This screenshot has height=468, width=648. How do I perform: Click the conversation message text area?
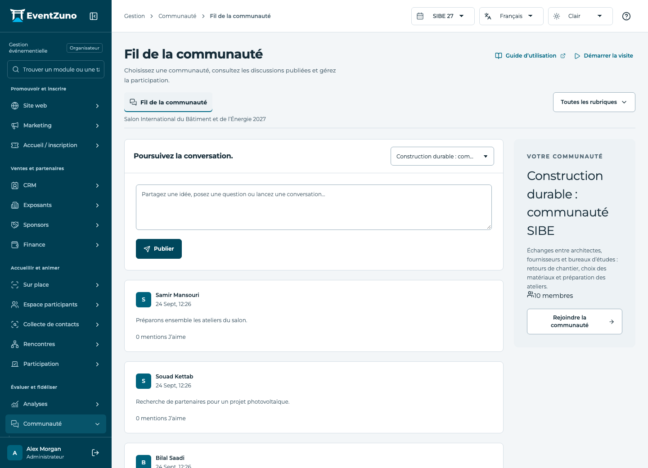click(x=314, y=207)
